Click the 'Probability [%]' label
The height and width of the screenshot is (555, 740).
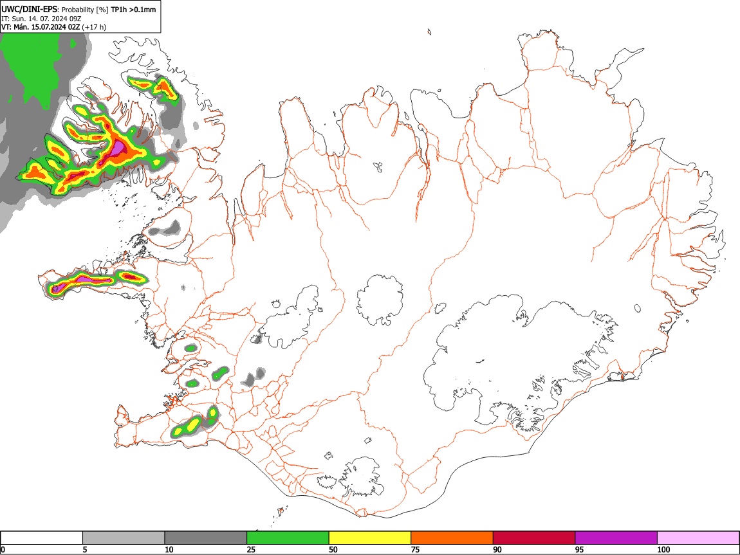(85, 10)
